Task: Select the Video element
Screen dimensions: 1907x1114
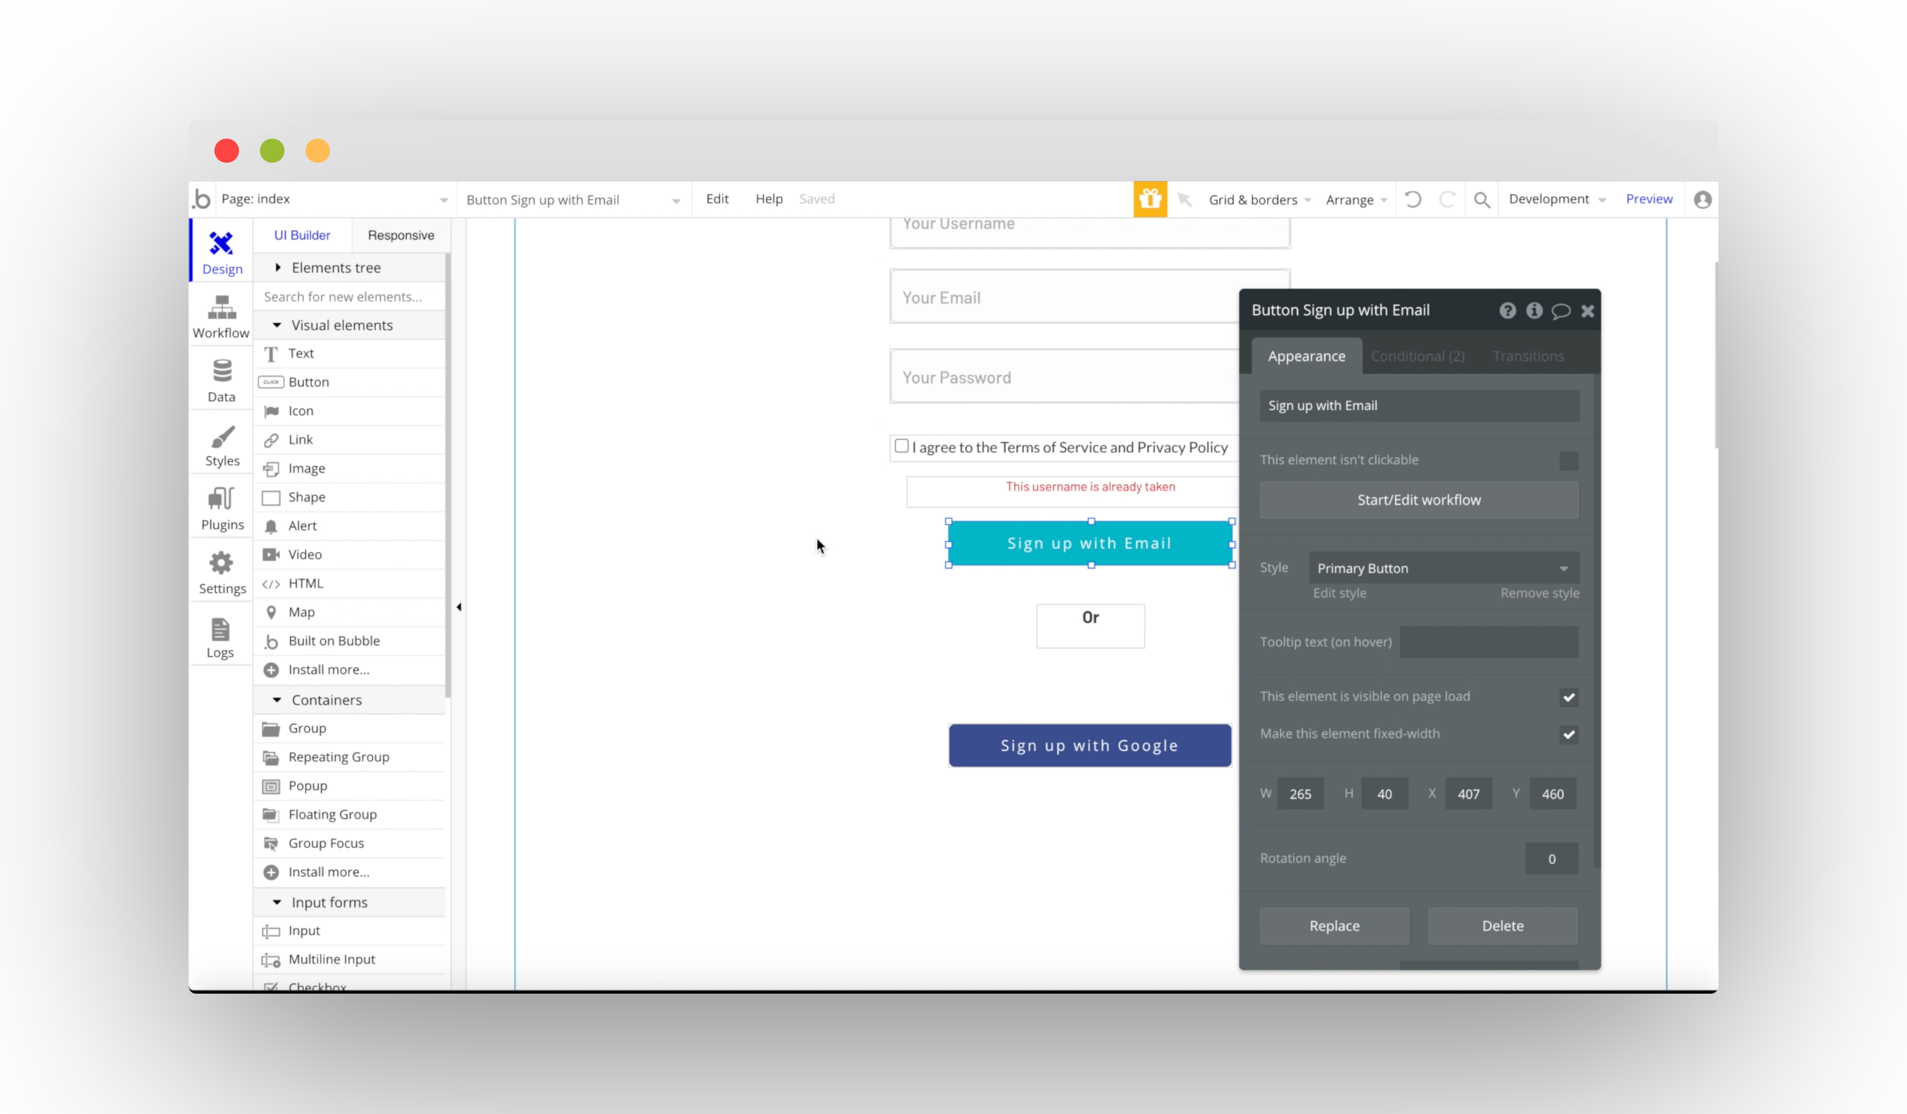Action: click(349, 554)
